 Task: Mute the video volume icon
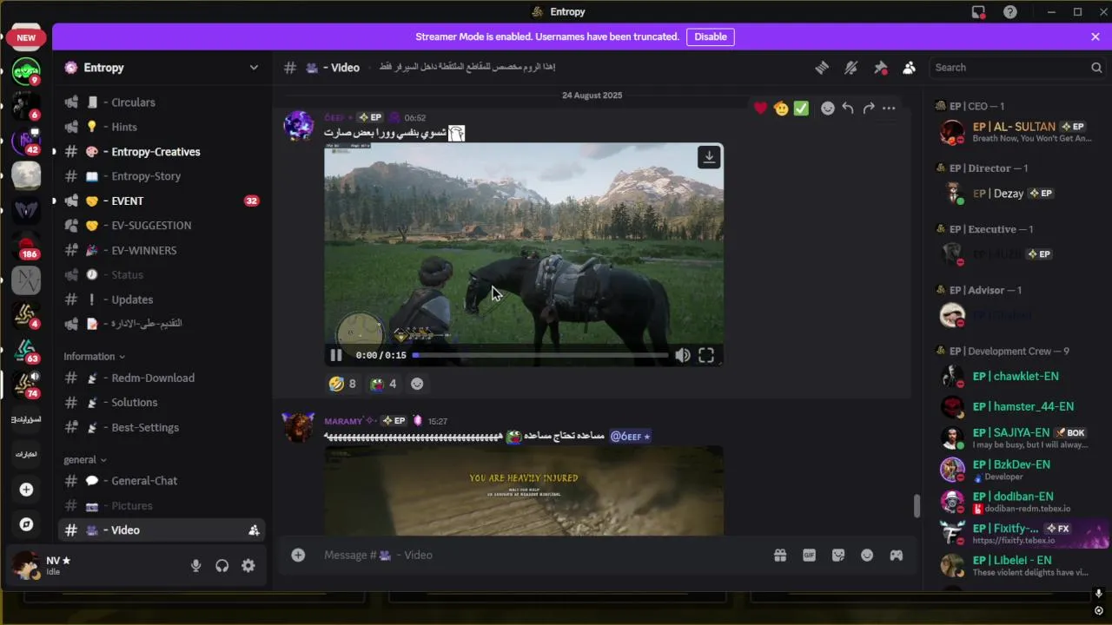click(683, 355)
